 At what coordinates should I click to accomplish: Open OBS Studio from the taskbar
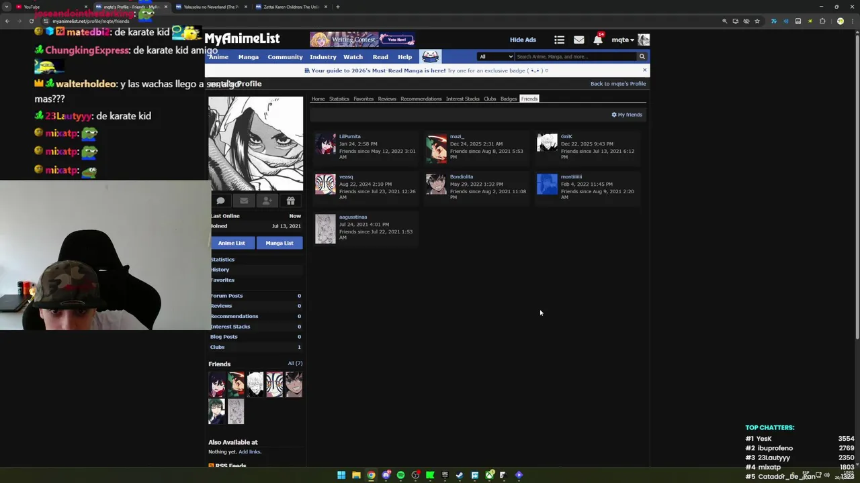pyautogui.click(x=415, y=475)
